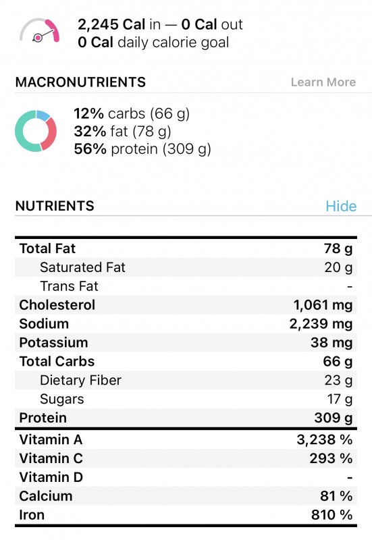Image resolution: width=372 pixels, height=540 pixels.
Task: Select the Sodium row
Action: click(x=186, y=324)
